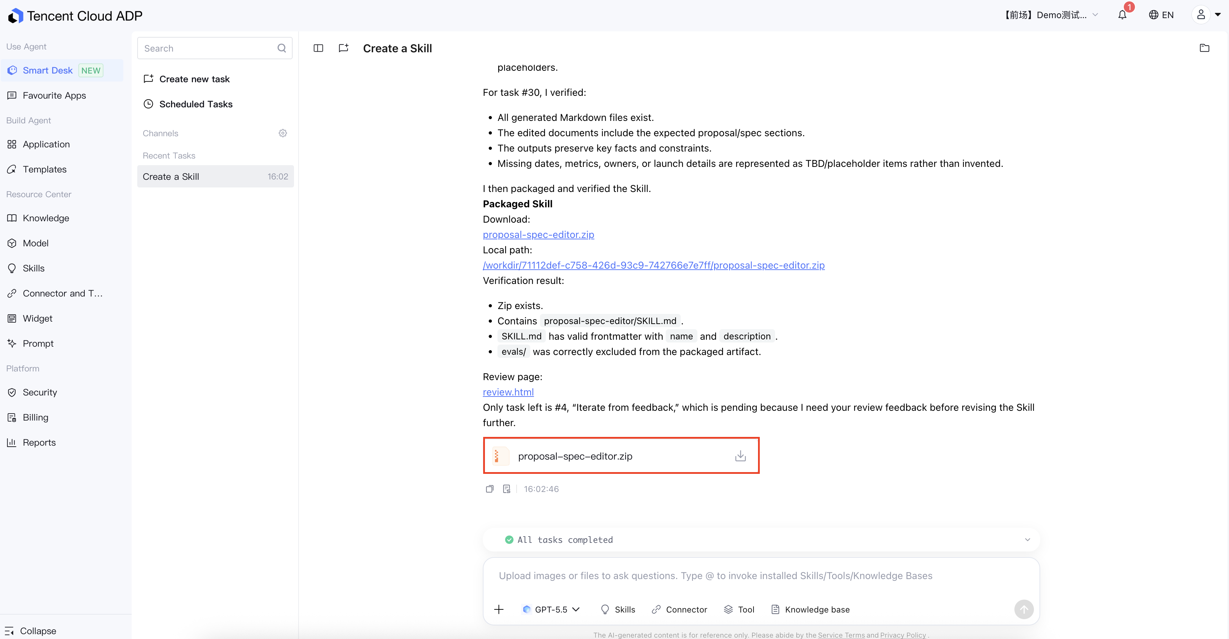Open the proposal-spec-editor.zip download link
The height and width of the screenshot is (639, 1229).
[538, 235]
